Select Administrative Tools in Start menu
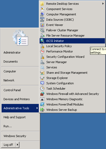Screen dimensions: 106x149 point(20,108)
